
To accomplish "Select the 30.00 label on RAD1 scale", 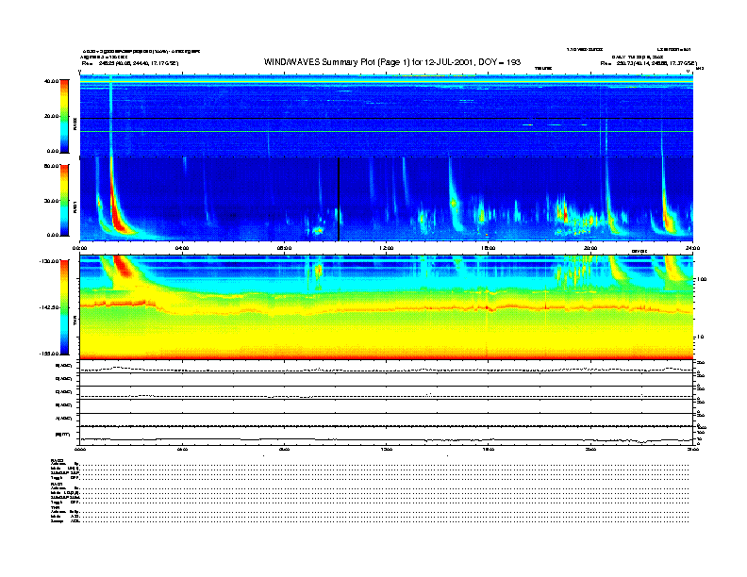I will [x=51, y=201].
